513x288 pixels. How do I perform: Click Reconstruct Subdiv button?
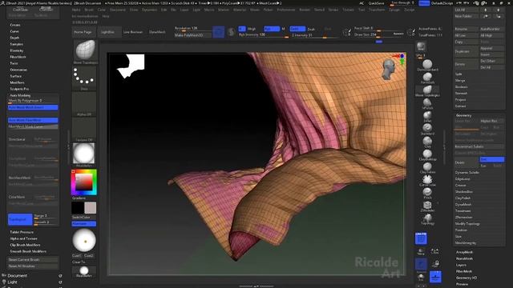pos(479,146)
